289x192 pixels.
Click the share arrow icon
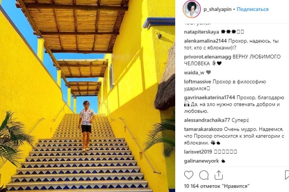point(219,175)
